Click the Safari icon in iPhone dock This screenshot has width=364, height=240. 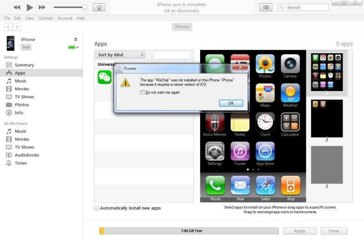coord(265,185)
